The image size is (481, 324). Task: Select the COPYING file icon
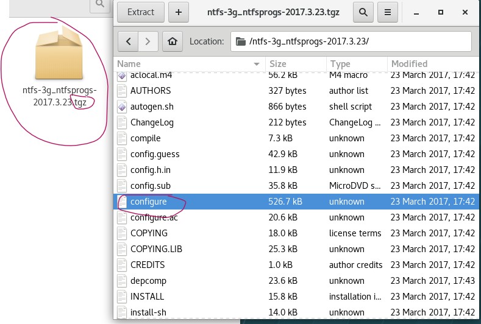[x=122, y=233]
